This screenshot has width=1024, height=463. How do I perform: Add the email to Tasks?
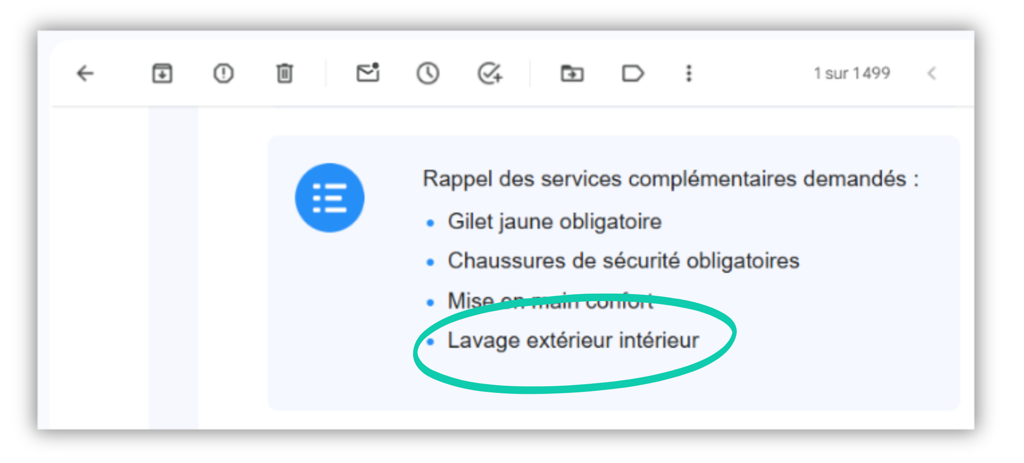(x=490, y=74)
